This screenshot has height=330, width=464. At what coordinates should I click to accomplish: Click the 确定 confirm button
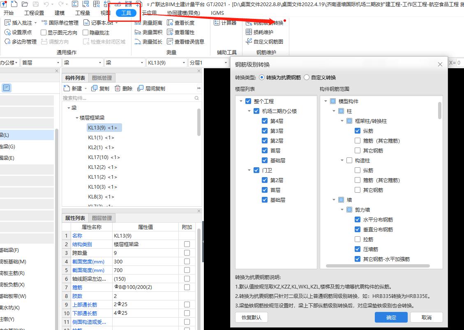point(390,317)
